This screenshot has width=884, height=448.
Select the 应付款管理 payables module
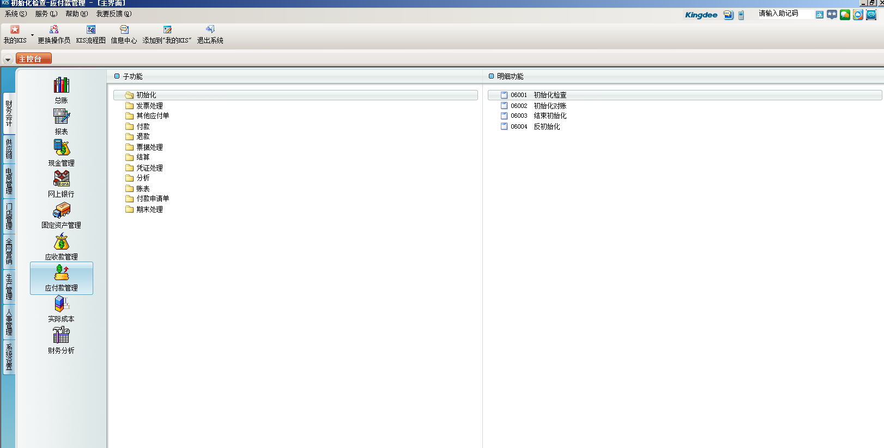click(62, 278)
